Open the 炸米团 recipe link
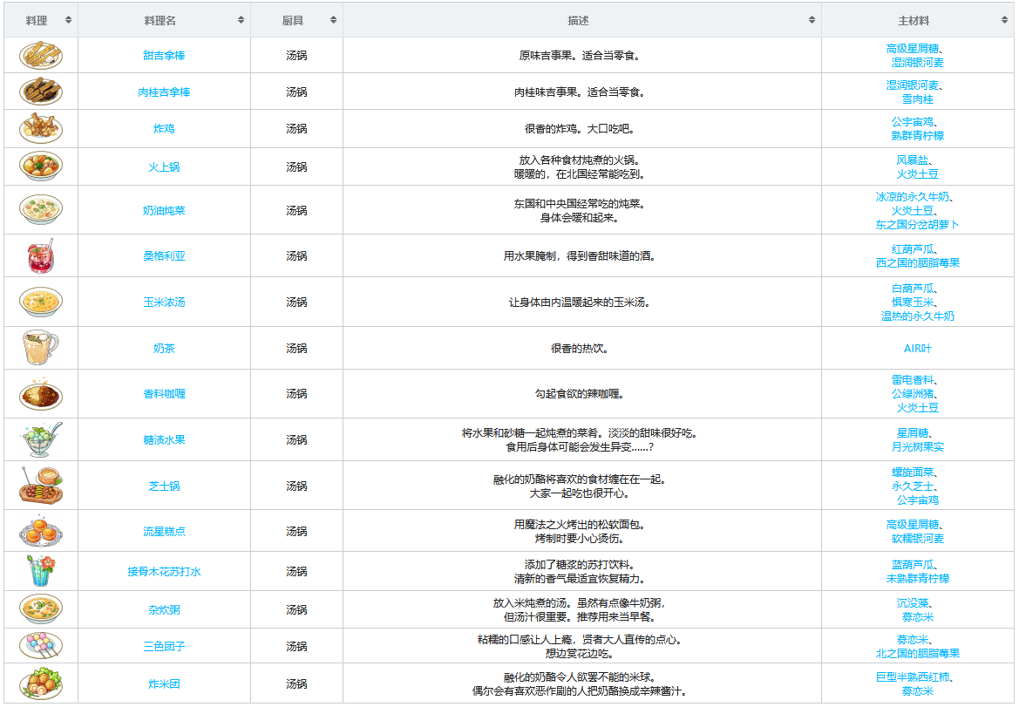 click(x=164, y=683)
